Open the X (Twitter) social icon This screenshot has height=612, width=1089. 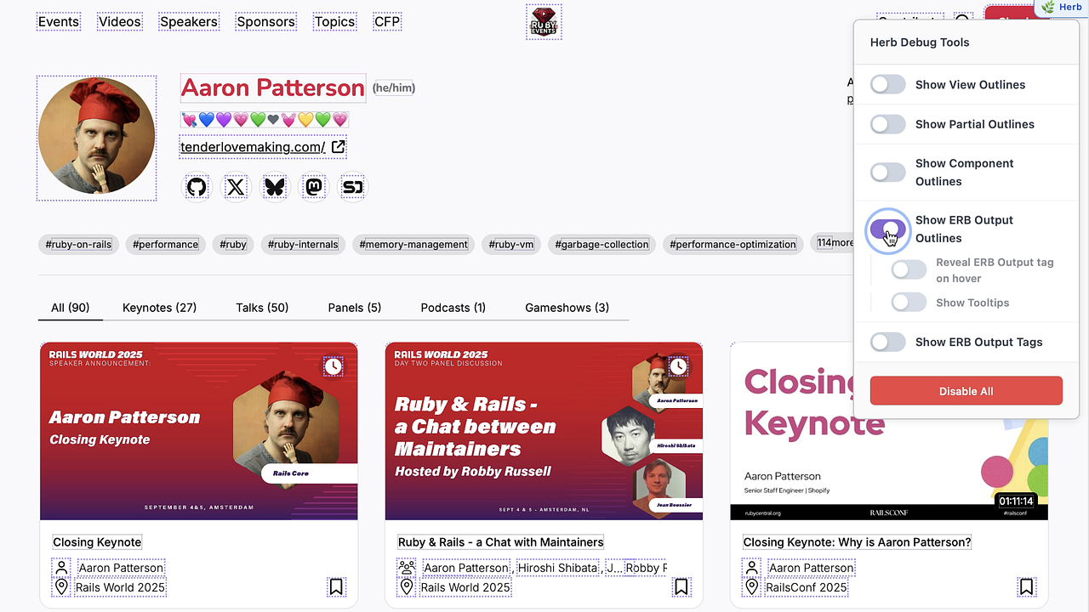(236, 187)
